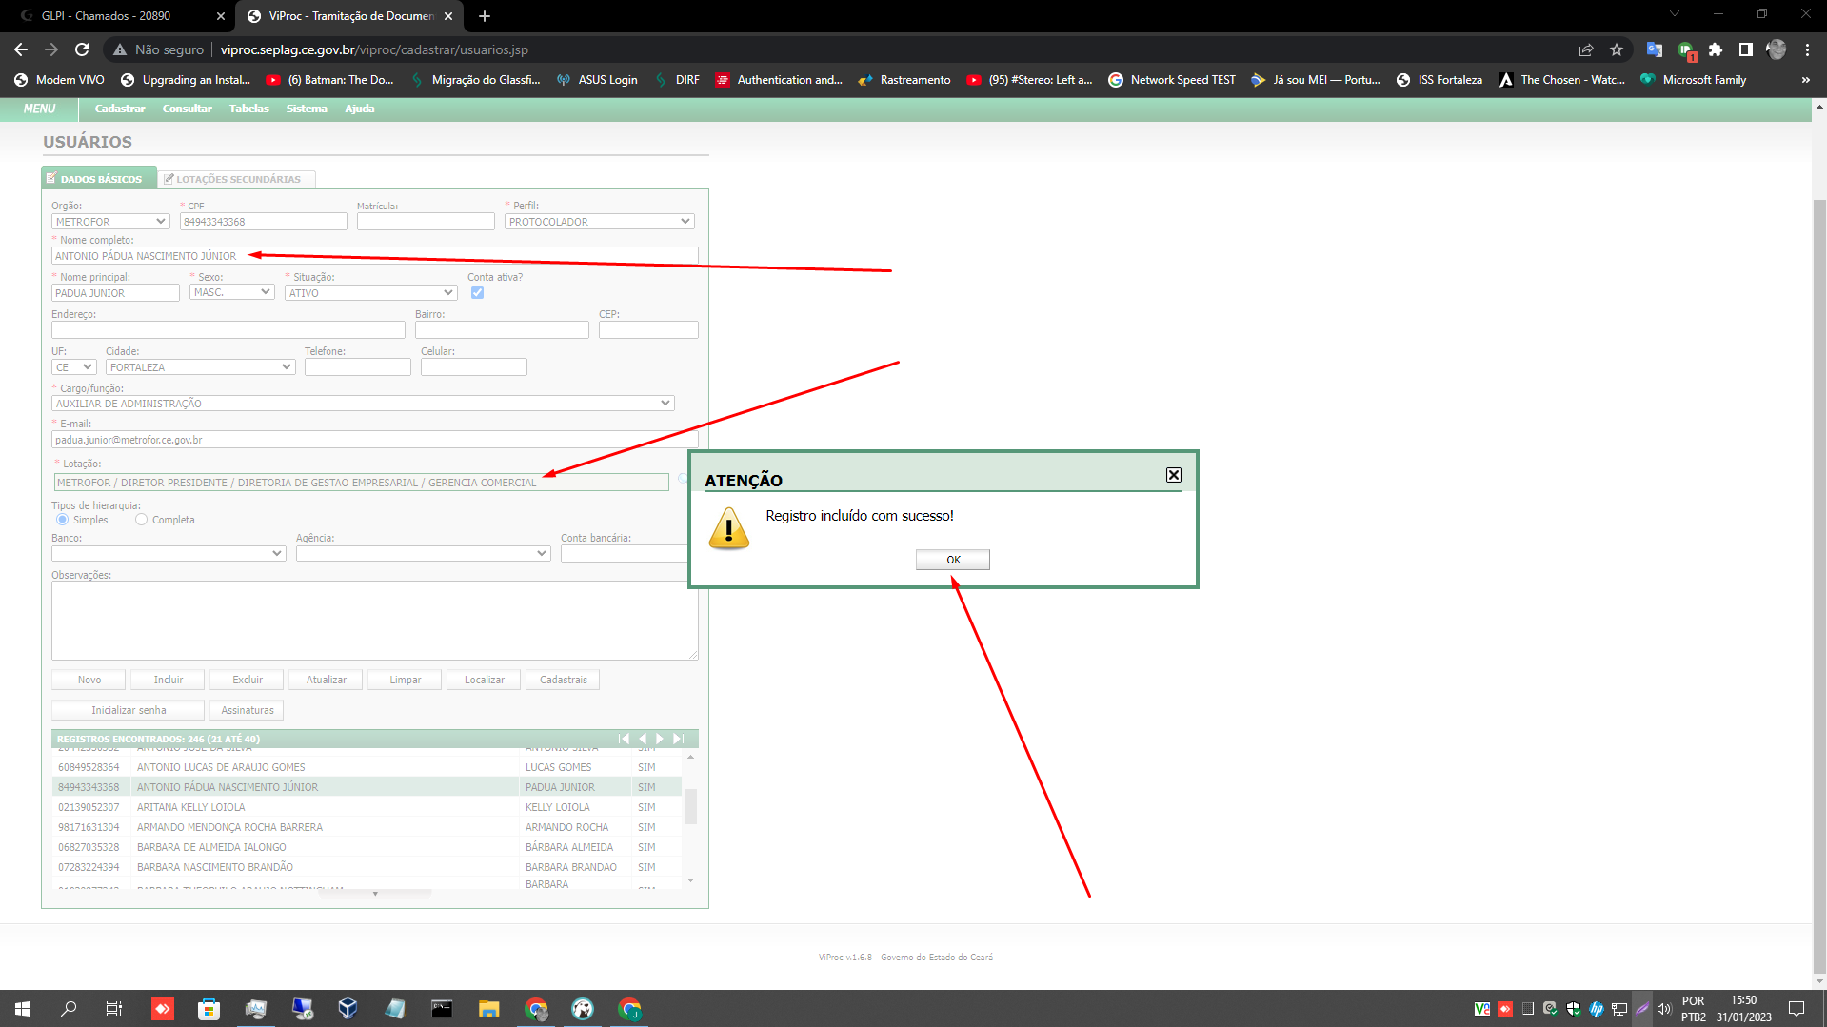1827x1027 pixels.
Task: Bookmark this page with the star icon
Action: (x=1617, y=49)
